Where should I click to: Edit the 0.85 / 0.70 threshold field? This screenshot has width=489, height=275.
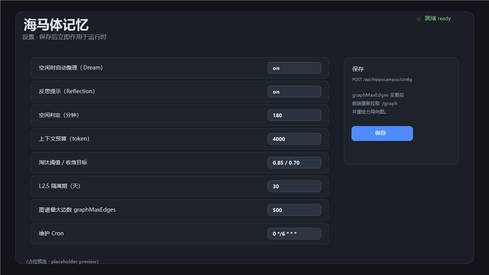[x=294, y=163]
